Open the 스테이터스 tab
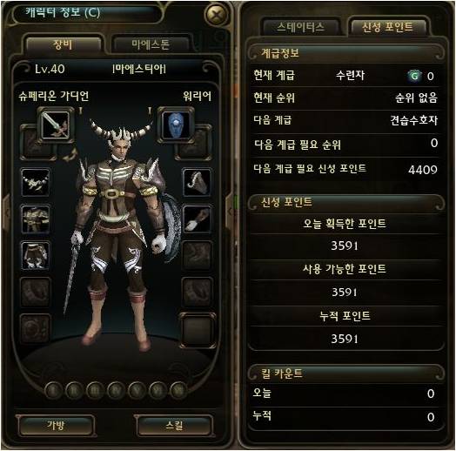 click(x=301, y=27)
